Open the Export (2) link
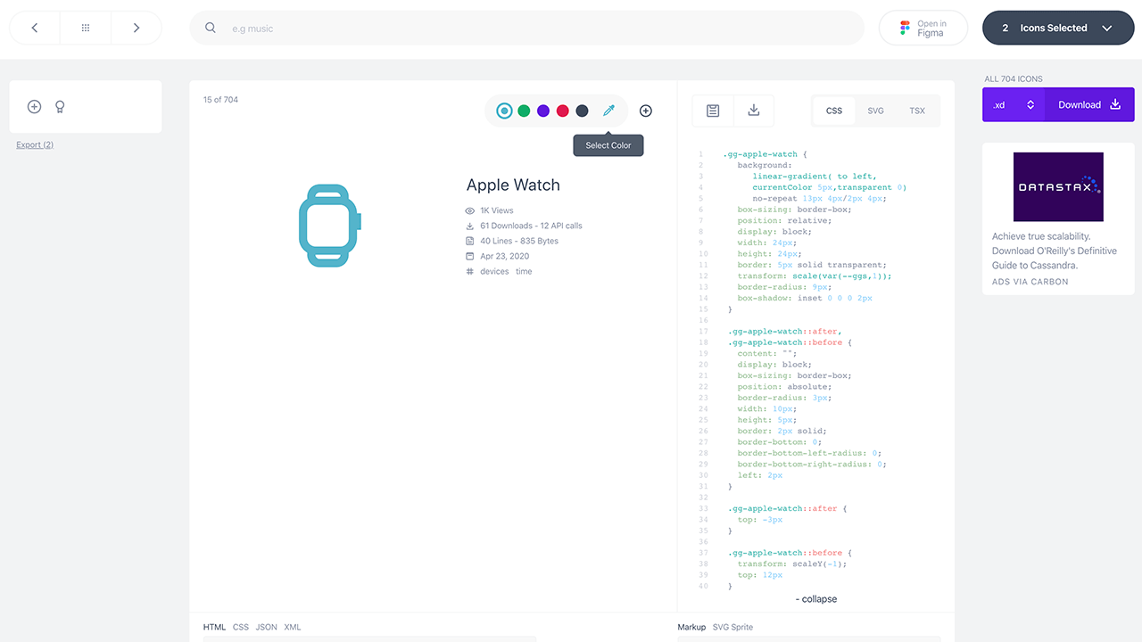The image size is (1142, 642). [x=35, y=144]
